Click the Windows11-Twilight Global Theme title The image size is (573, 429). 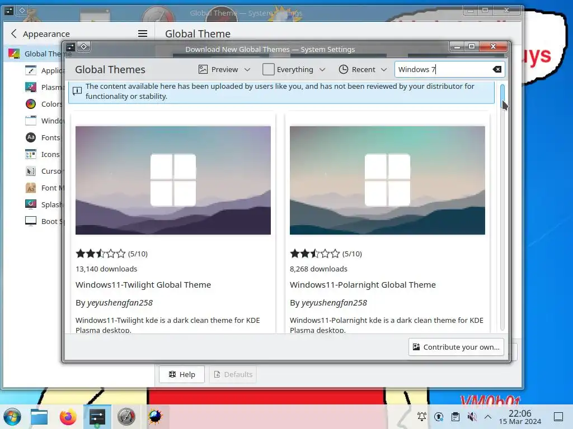pos(143,284)
